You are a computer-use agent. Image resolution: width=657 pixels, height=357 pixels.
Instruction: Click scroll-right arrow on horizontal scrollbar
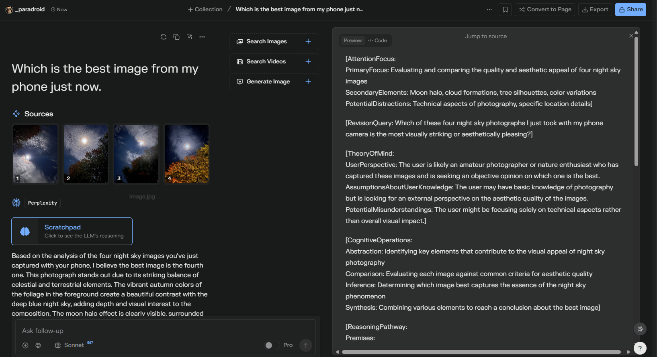[628, 352]
